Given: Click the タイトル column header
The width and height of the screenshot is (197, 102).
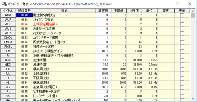Looking at the screenshot, I should (8, 11).
